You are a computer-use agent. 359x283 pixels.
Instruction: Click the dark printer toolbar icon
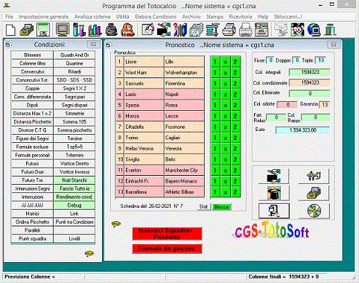[x=229, y=30]
